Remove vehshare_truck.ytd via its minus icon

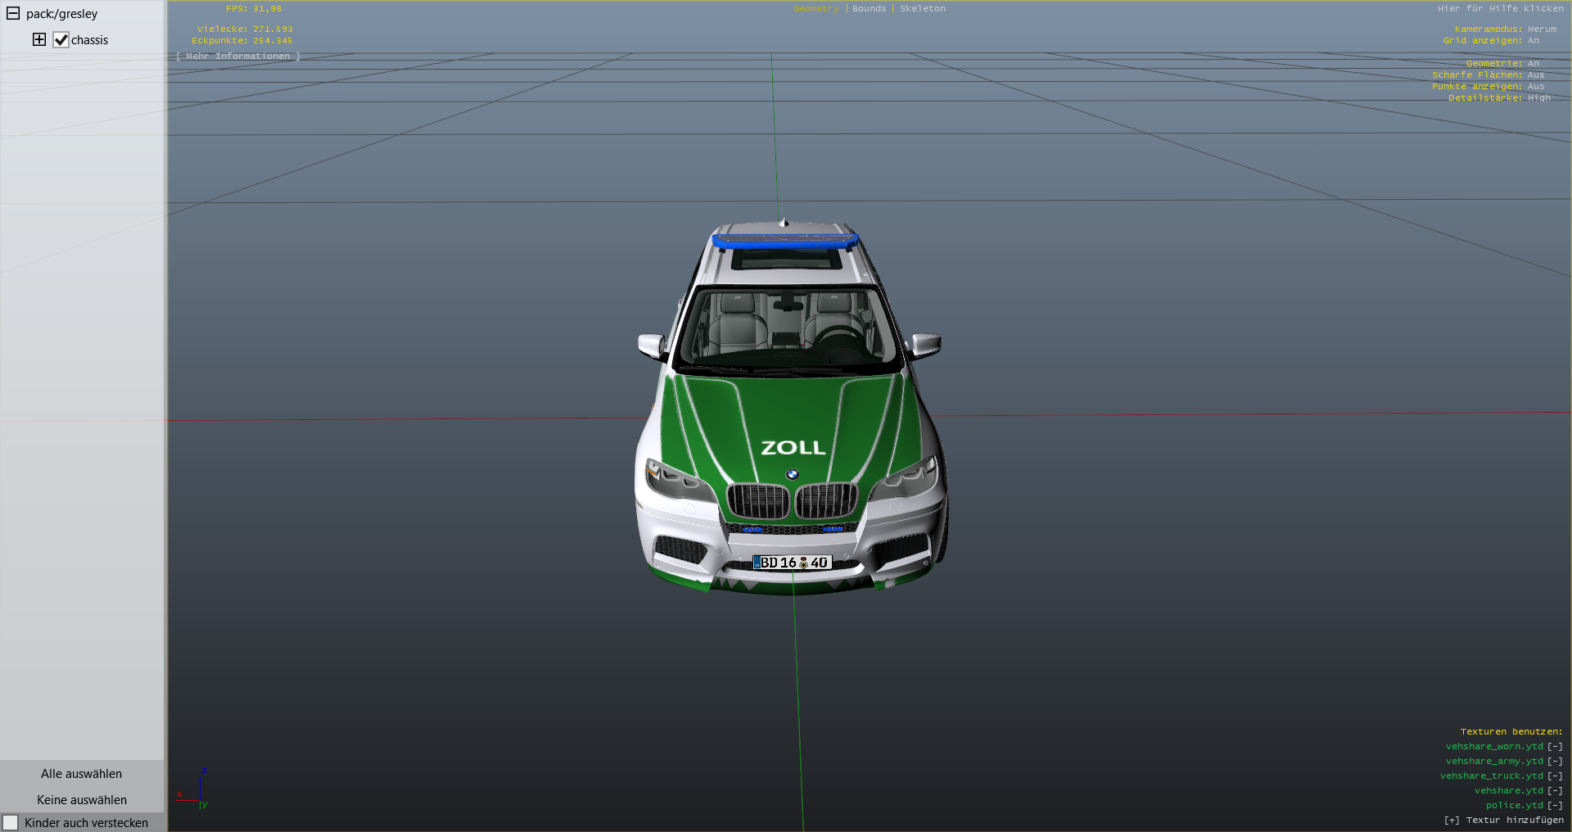[x=1555, y=775]
